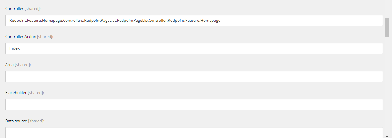Click the scrollbar track below the thumb
The width and height of the screenshot is (392, 138).
(x=387, y=85)
